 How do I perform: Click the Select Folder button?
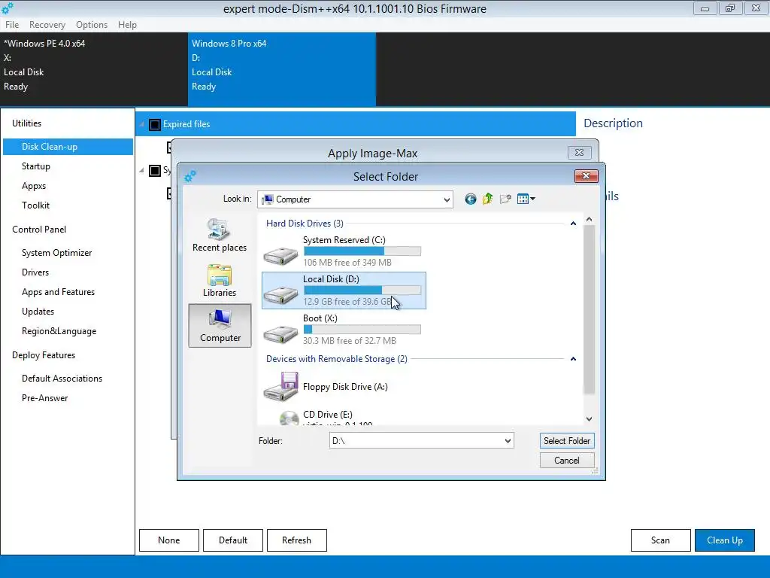(x=567, y=441)
